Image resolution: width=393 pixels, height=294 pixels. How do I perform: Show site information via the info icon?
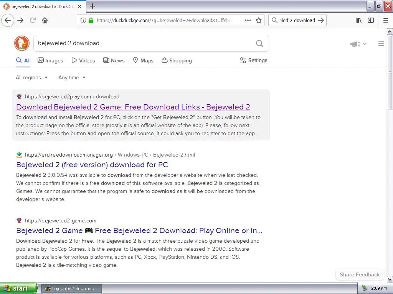(x=83, y=20)
